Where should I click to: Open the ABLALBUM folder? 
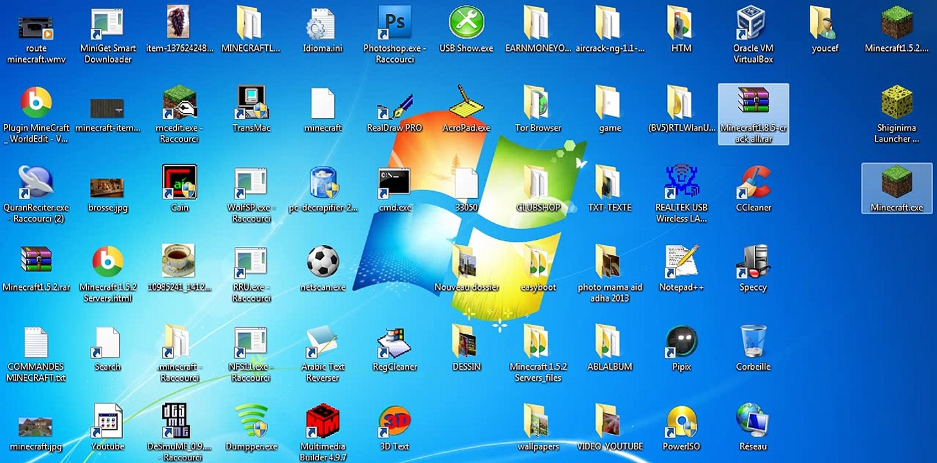[608, 341]
